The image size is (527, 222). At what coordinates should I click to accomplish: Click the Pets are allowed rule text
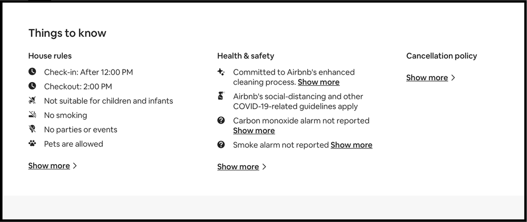coord(74,144)
